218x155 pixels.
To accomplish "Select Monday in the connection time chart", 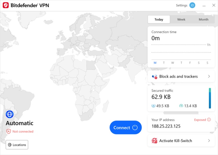I will pos(155,63).
